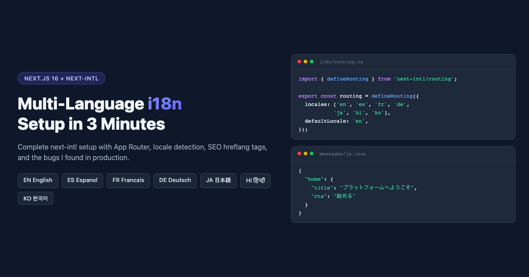Click the purple i18n word in heading
The image size is (529, 277).
(x=165, y=104)
